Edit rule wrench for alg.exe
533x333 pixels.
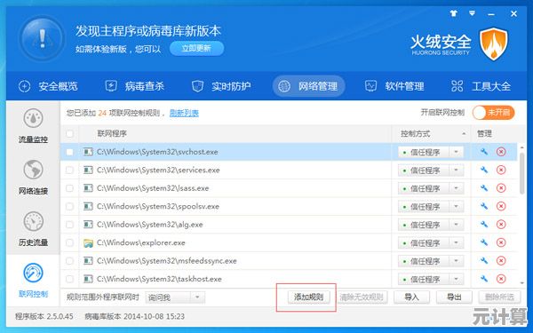tap(484, 225)
